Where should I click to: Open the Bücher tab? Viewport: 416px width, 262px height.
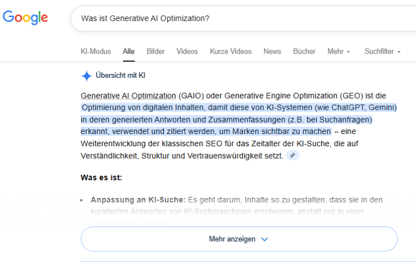click(304, 51)
